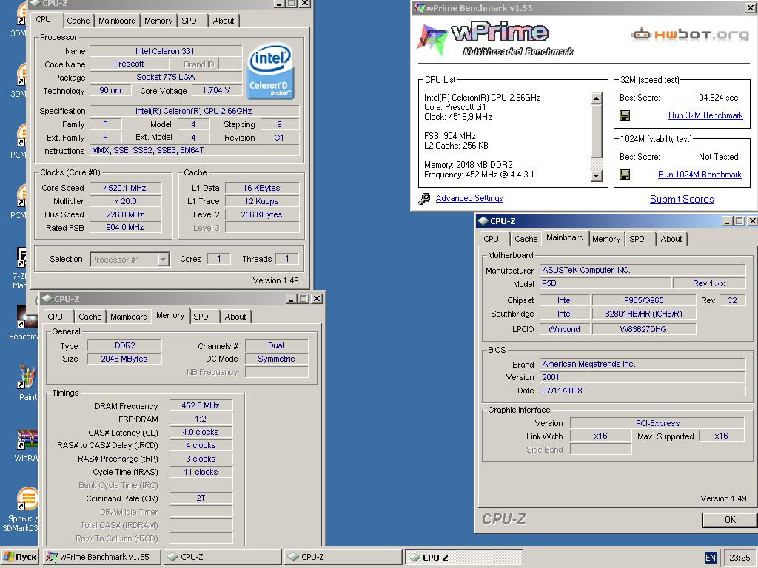Select Cache tab in Memory window
The width and height of the screenshot is (758, 568).
(x=90, y=317)
